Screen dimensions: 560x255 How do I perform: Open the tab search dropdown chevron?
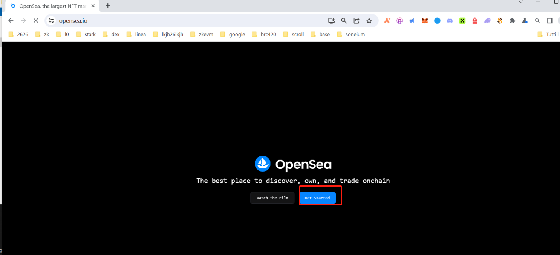point(521,2)
